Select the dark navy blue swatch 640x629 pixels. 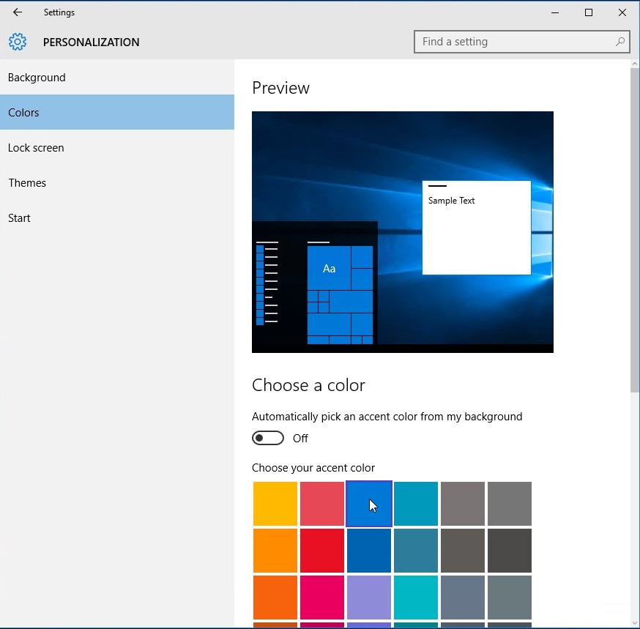click(369, 551)
